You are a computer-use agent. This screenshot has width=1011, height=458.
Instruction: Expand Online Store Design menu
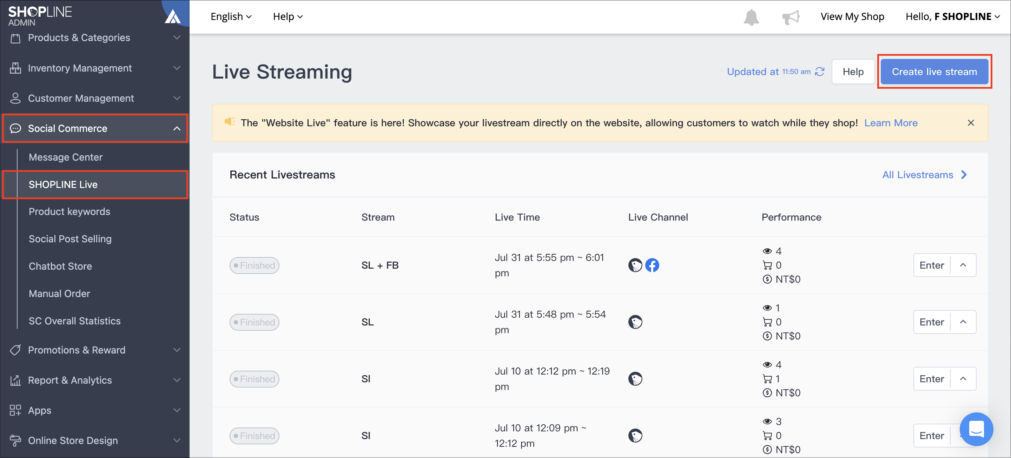click(x=177, y=441)
